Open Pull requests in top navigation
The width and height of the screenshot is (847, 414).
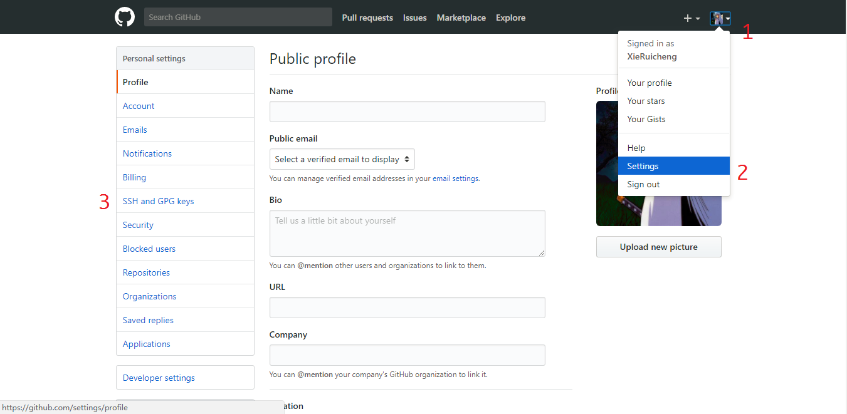367,18
